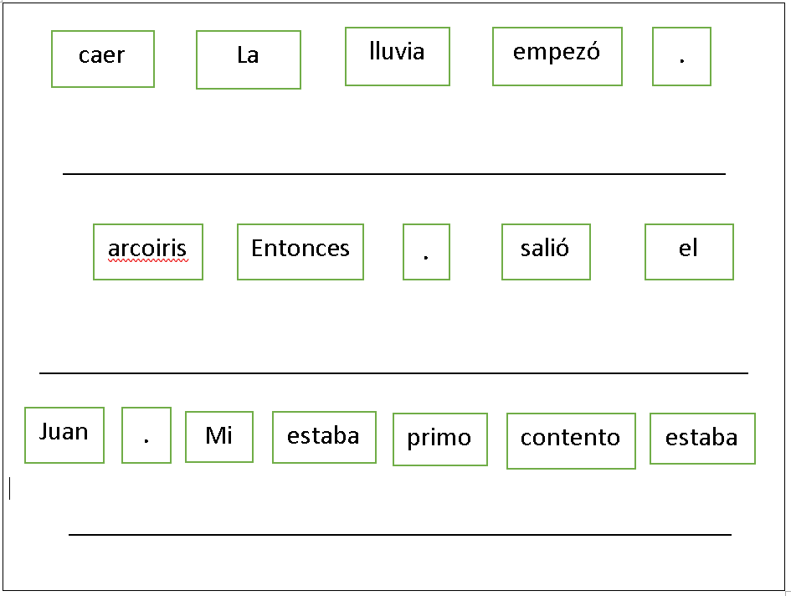Select the 'lluvia' text box
The width and height of the screenshot is (791, 596).
pos(398,57)
